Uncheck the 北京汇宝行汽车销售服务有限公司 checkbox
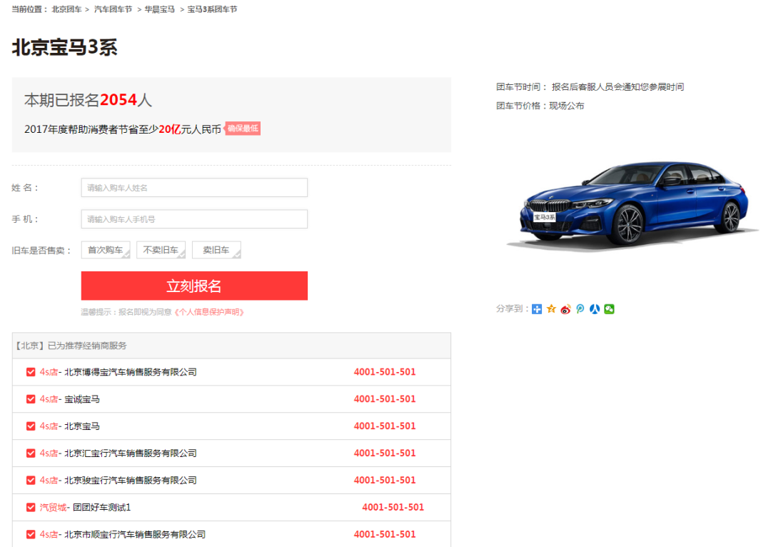Image resolution: width=771 pixels, height=547 pixels. [x=31, y=453]
